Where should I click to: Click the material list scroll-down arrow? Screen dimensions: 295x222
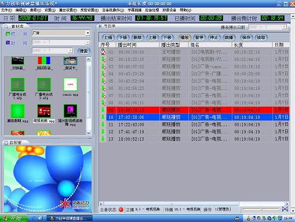89,133
